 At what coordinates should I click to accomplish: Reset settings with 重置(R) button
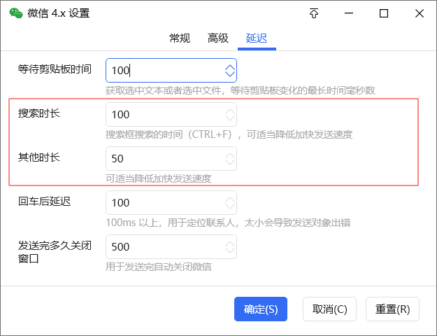click(x=392, y=309)
